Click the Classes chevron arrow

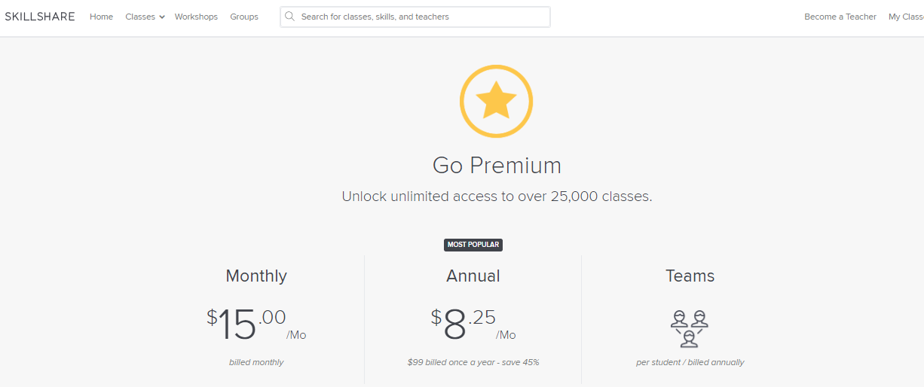(x=162, y=17)
